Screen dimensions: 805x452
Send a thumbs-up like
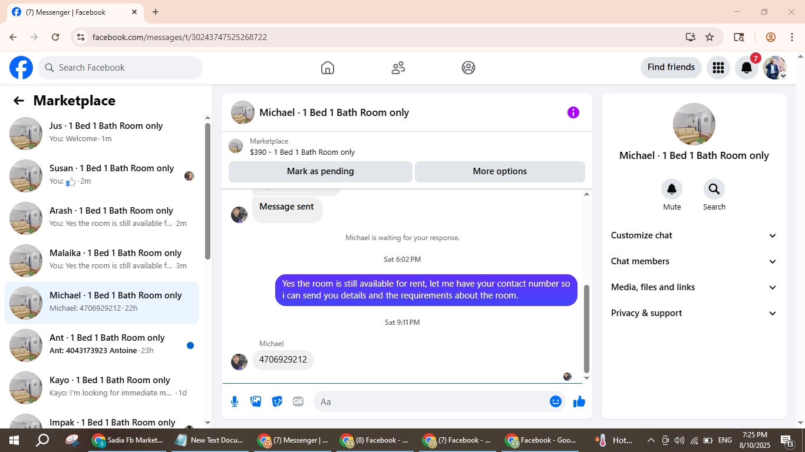579,401
